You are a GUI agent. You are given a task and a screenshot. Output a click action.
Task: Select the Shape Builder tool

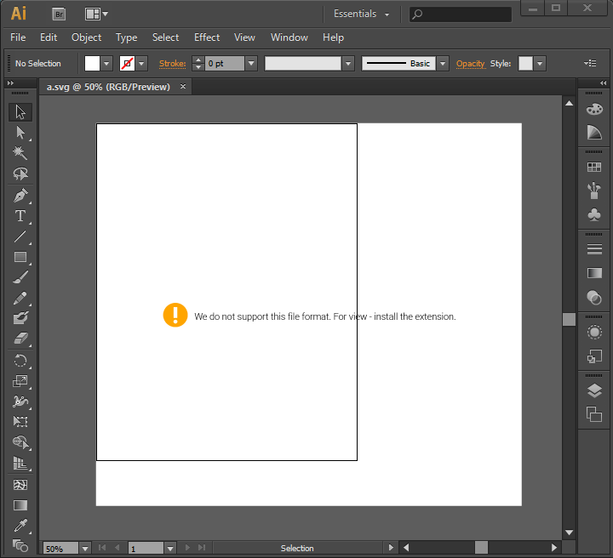20,442
